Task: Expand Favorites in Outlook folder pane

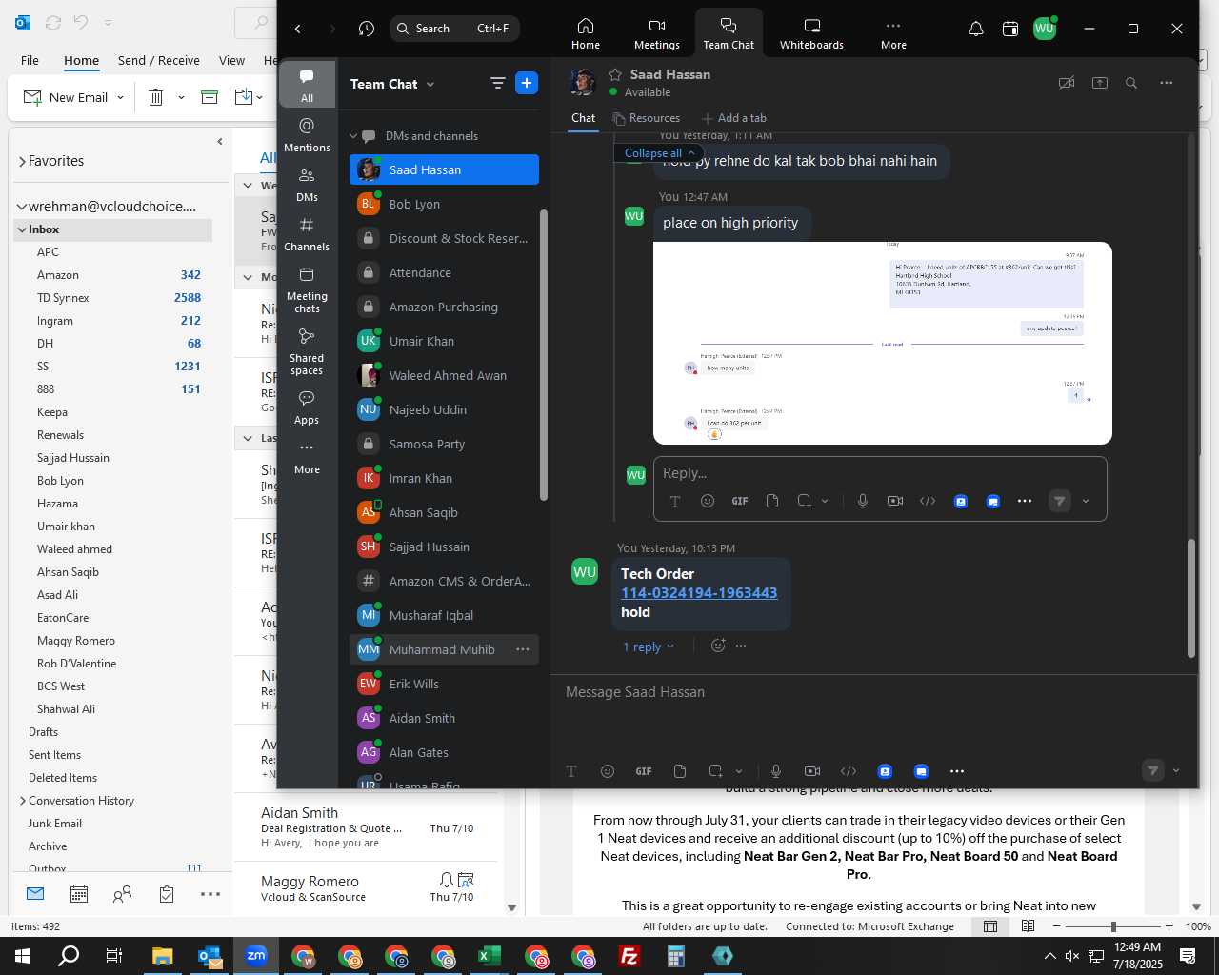Action: coord(22,161)
